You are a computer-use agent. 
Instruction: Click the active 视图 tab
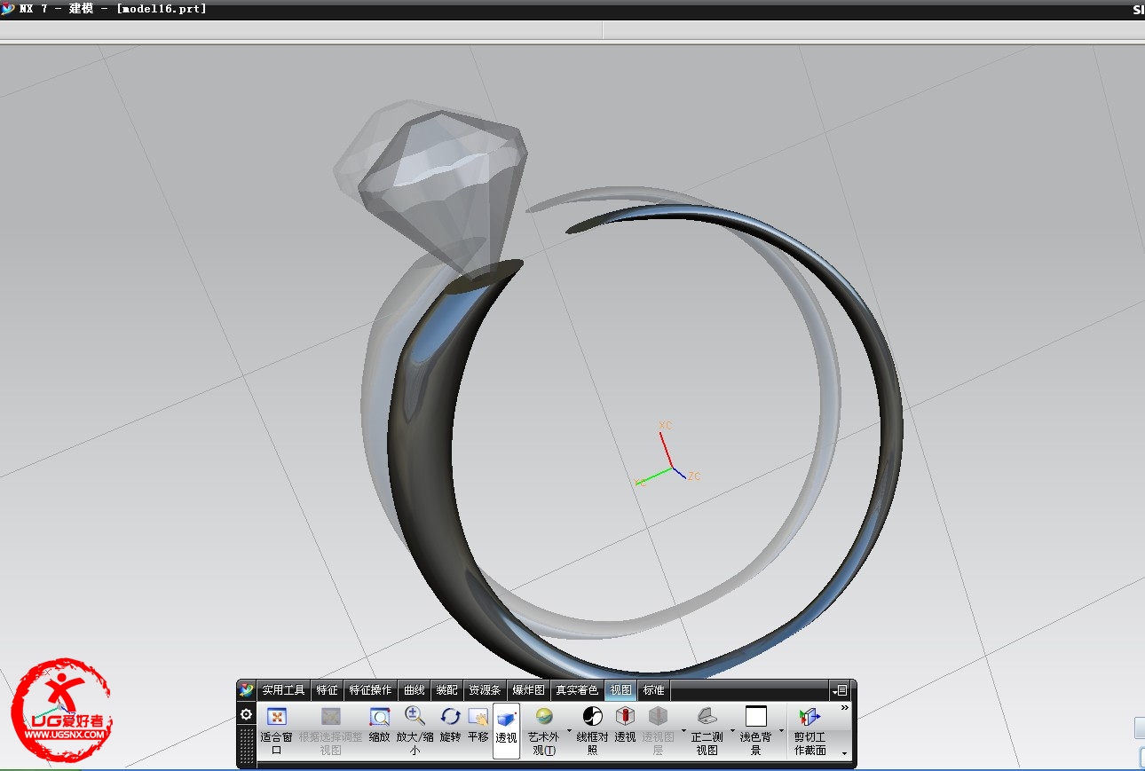click(620, 690)
